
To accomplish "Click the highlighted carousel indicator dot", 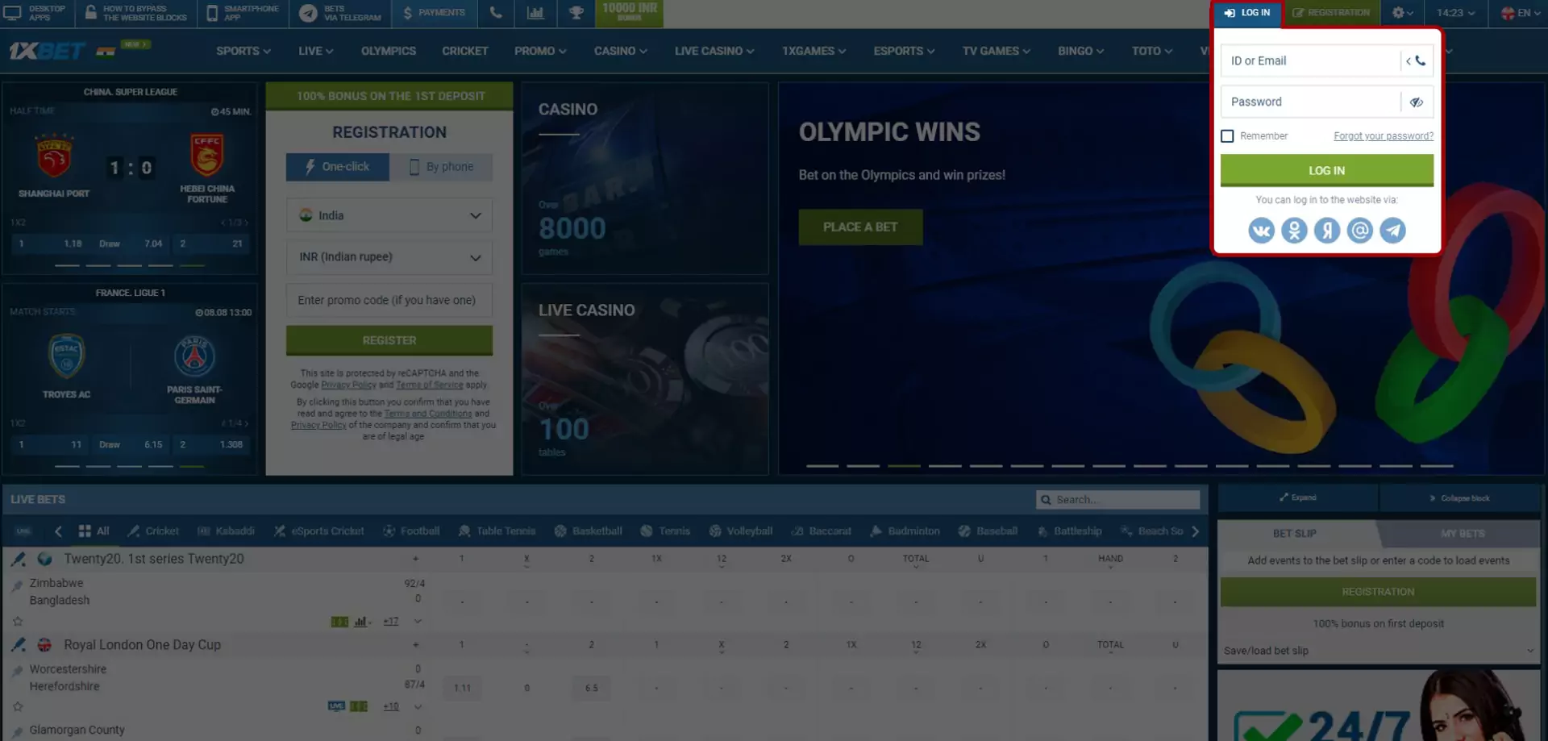I will [905, 465].
